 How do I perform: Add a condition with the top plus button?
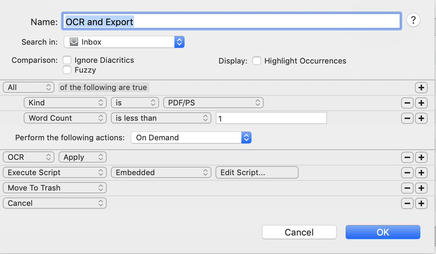pyautogui.click(x=421, y=88)
